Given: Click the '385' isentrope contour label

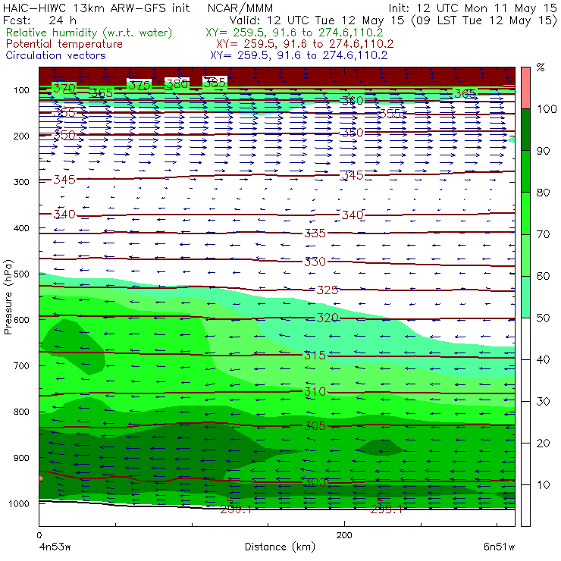Looking at the screenshot, I should (215, 83).
